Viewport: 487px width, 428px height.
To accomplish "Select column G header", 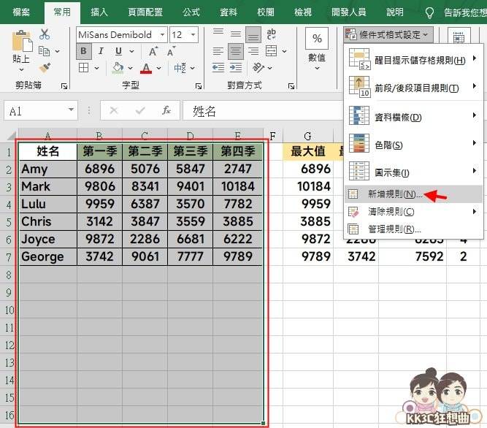I will (x=307, y=135).
